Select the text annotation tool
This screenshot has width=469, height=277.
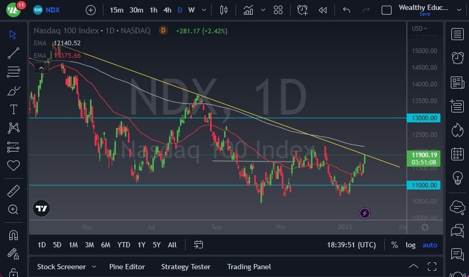(x=13, y=109)
